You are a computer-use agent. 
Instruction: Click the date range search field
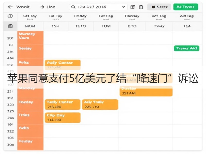pyautogui.click(x=98, y=7)
